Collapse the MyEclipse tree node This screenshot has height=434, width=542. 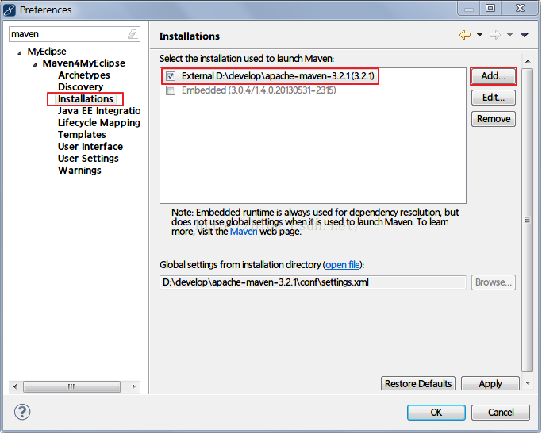coord(20,52)
